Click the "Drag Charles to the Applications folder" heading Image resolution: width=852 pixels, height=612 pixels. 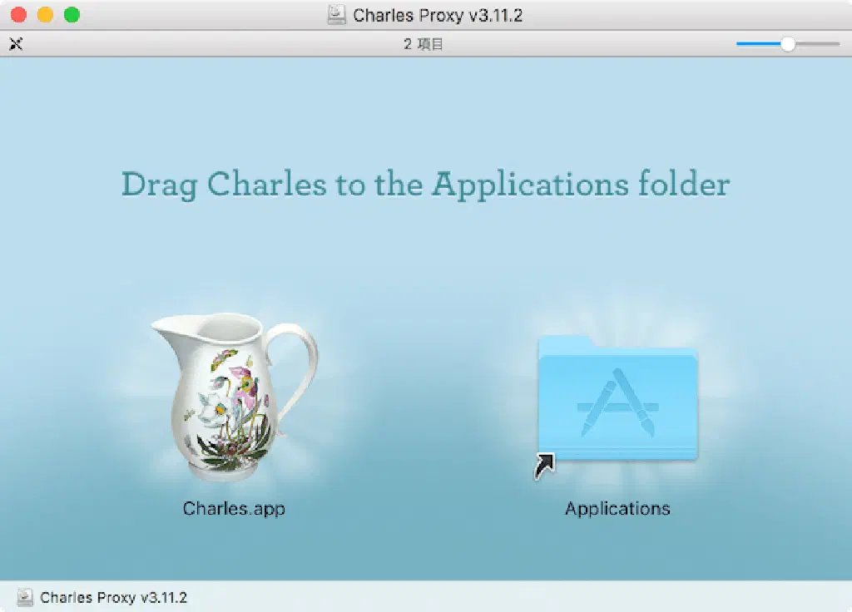425,184
